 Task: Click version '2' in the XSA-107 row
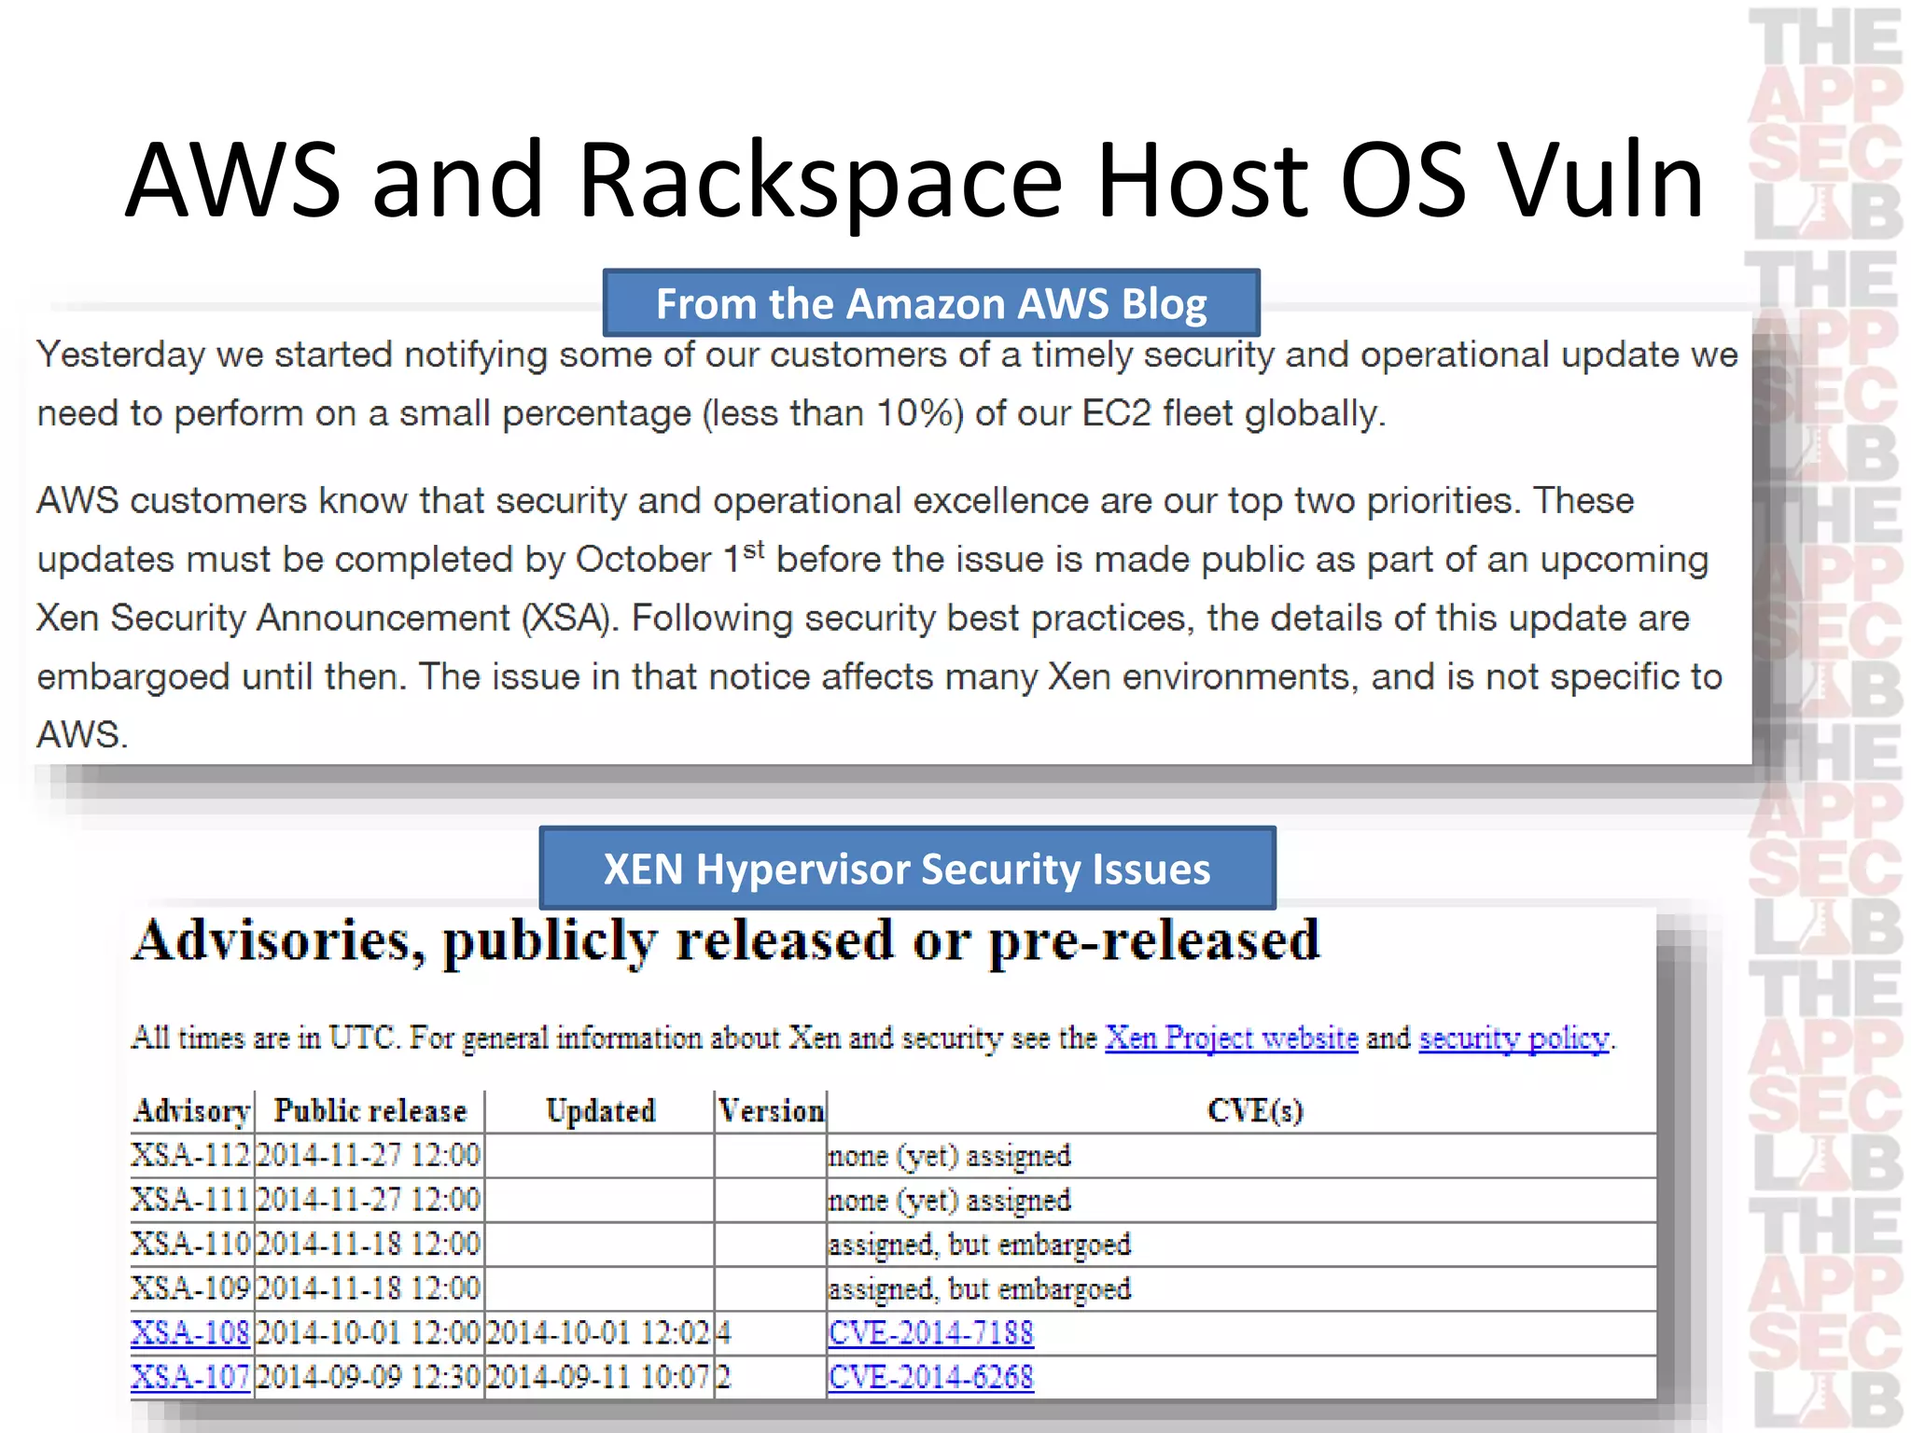coord(724,1377)
